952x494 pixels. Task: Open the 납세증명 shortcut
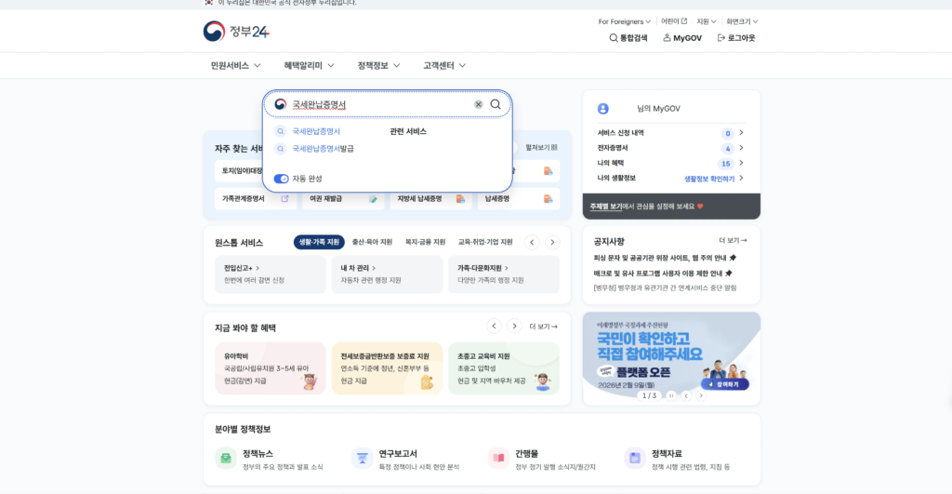[519, 199]
